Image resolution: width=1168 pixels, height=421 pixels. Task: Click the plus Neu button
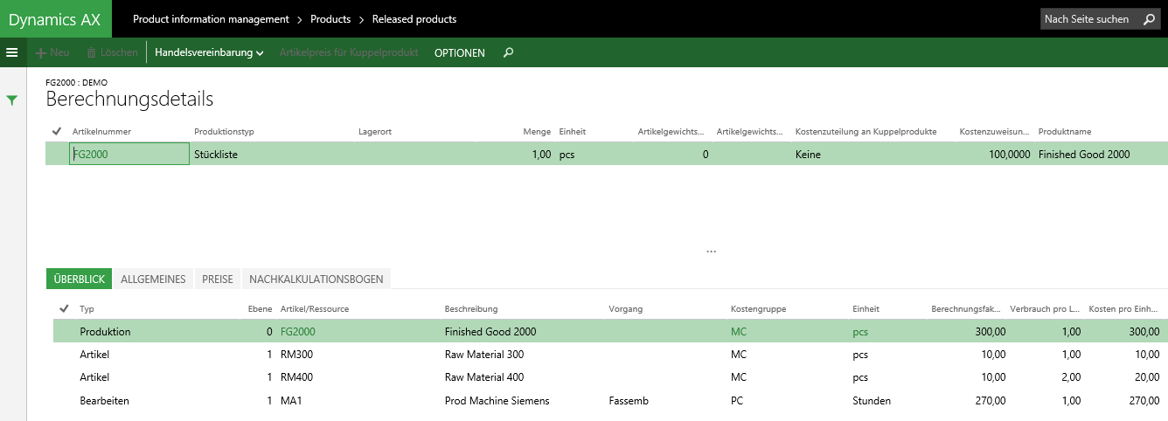coord(52,52)
